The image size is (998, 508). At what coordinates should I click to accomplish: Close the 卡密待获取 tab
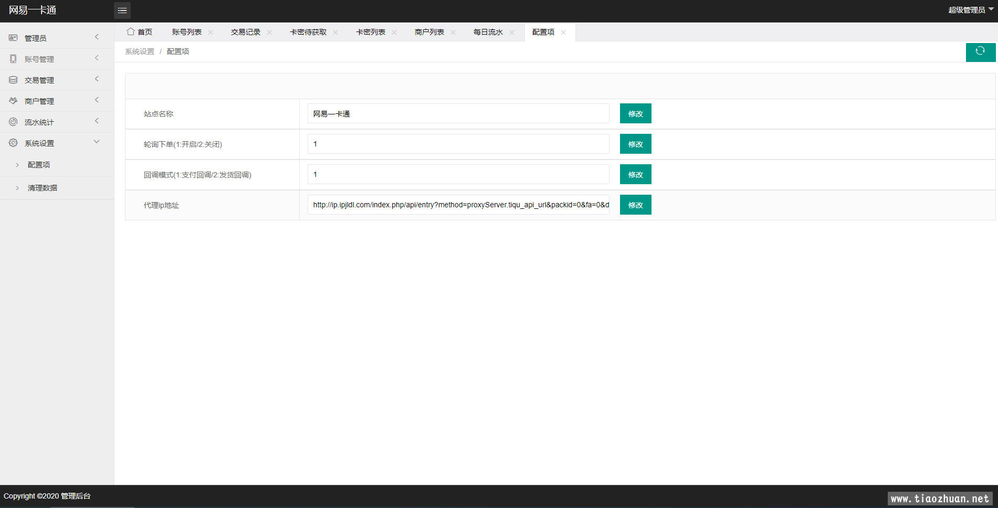pos(335,32)
